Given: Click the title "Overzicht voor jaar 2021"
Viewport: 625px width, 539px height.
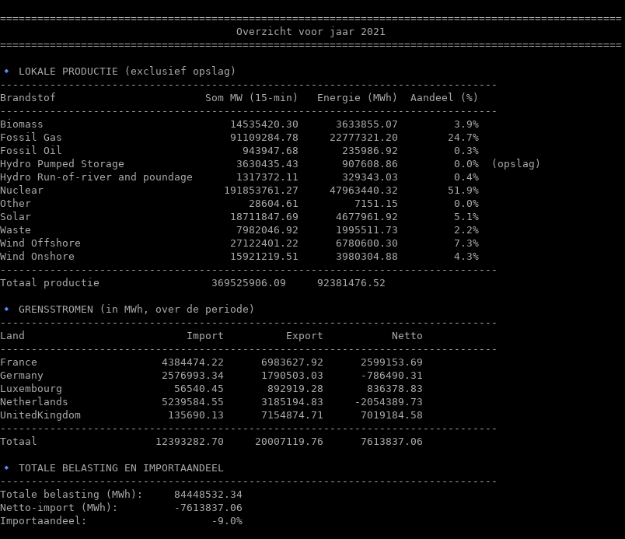Looking at the screenshot, I should coord(310,32).
